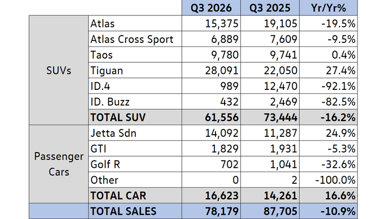The image size is (389, 219).
Task: Click the 'TOTAL CAR' row label
Action: click(x=135, y=196)
